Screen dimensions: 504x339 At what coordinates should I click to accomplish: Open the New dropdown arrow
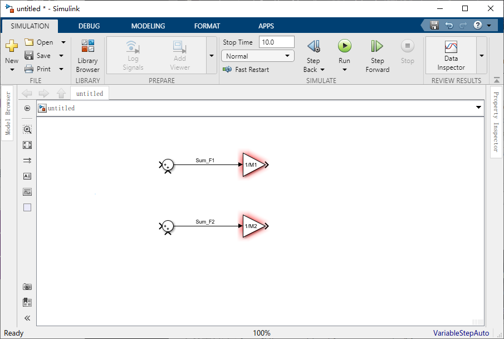(x=12, y=70)
